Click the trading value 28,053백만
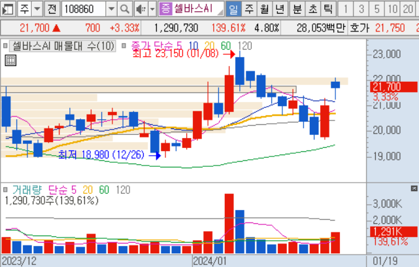Image resolution: width=419 pixels, height=267 pixels. (x=321, y=28)
